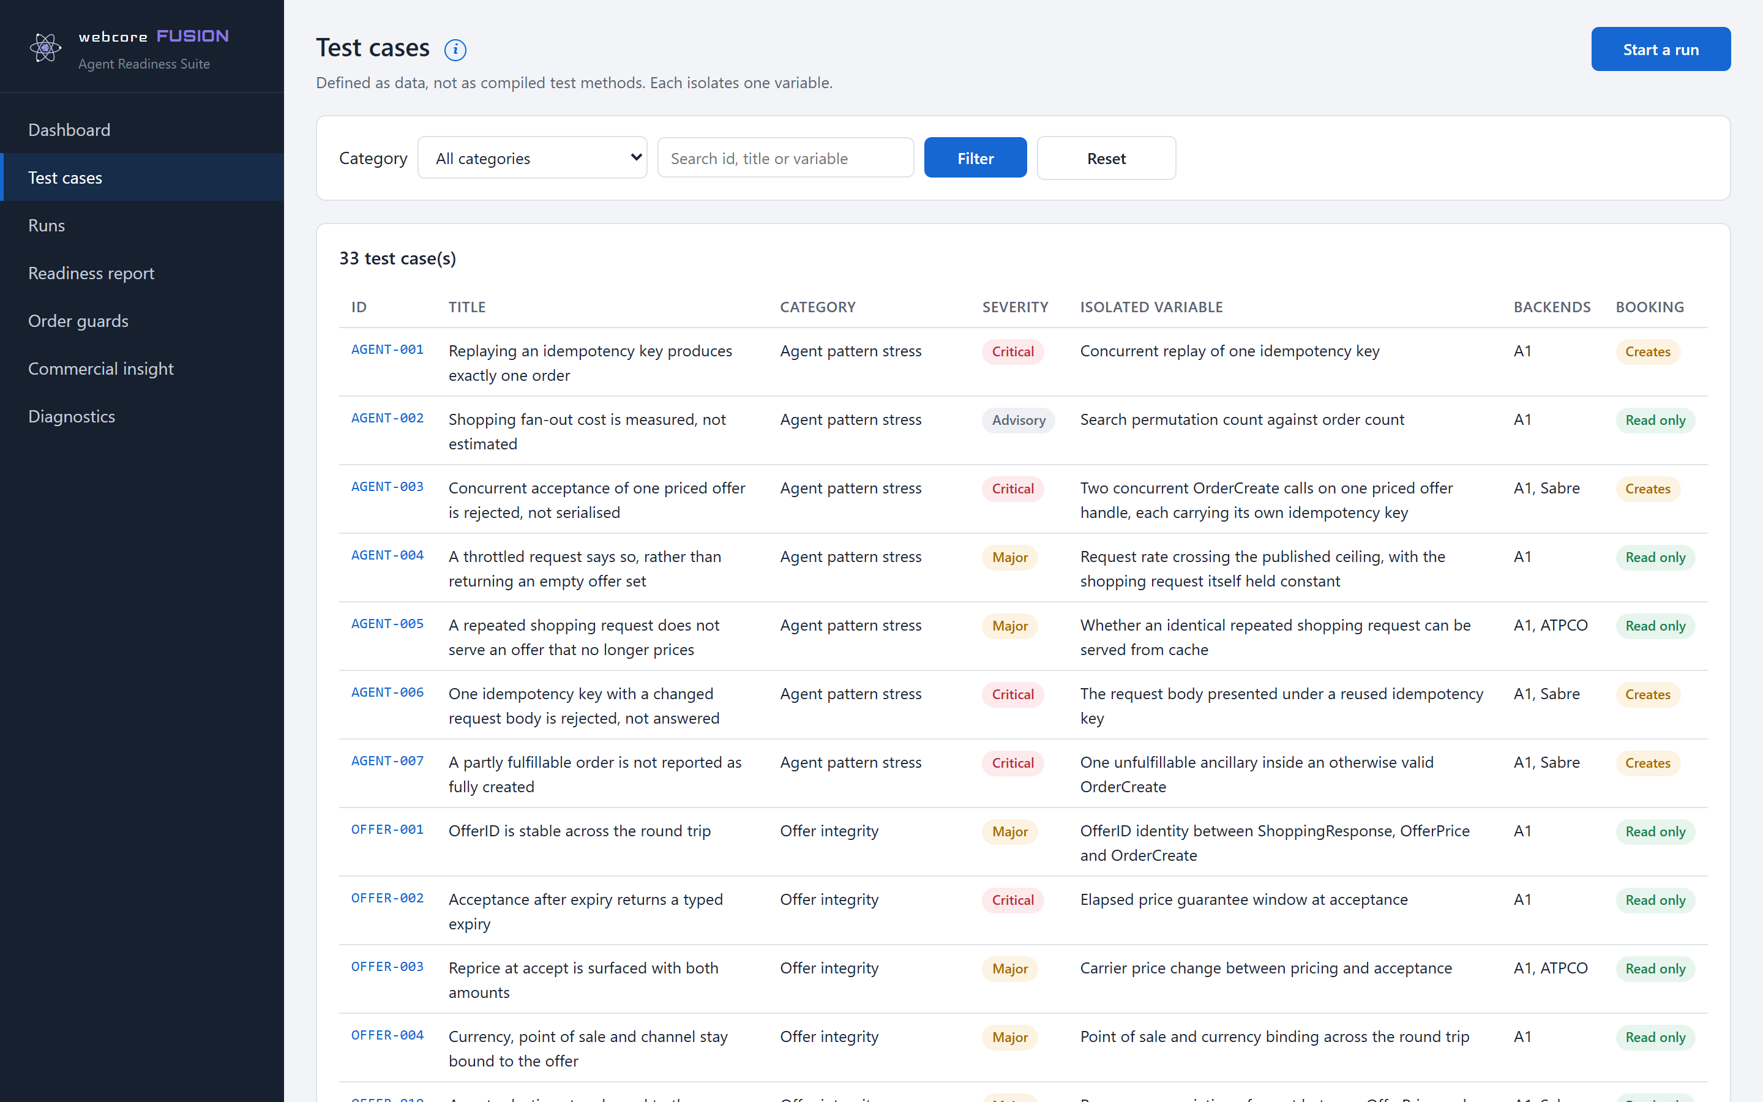Click Major badge in AGENT-004 row
This screenshot has width=1763, height=1102.
(x=1009, y=557)
